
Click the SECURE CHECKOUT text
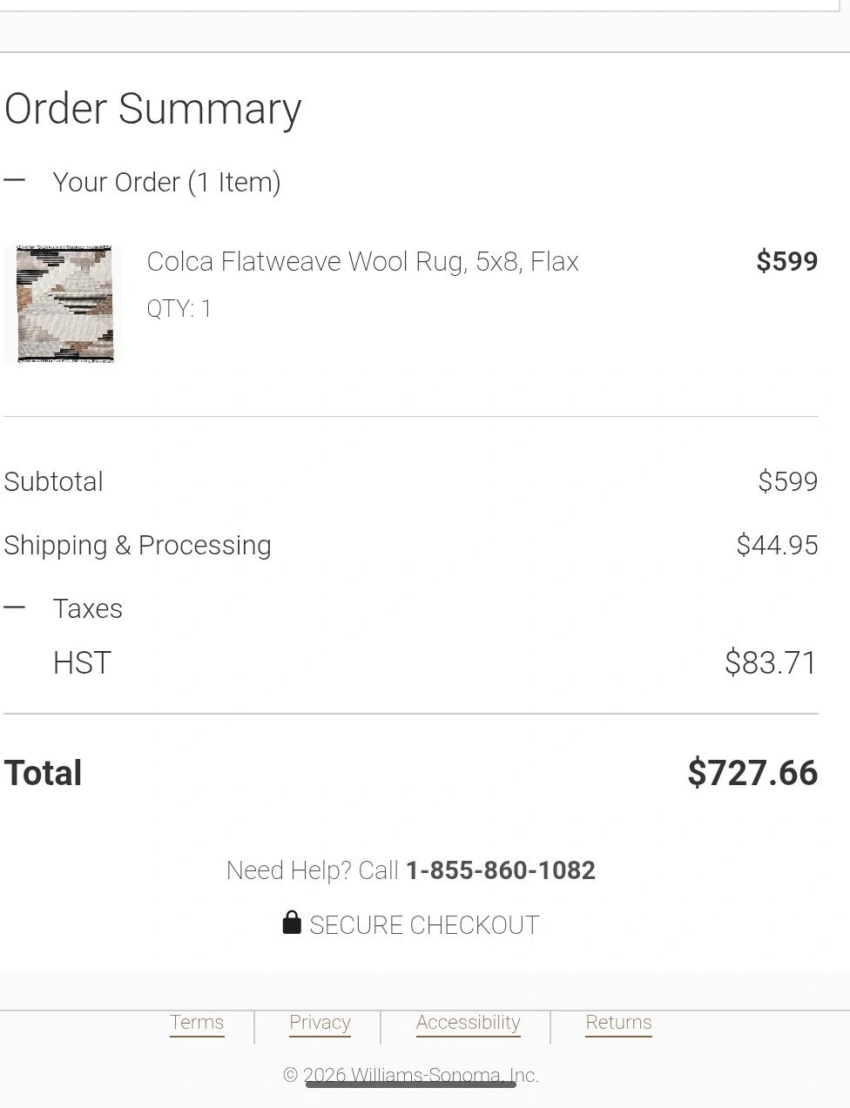(x=424, y=925)
